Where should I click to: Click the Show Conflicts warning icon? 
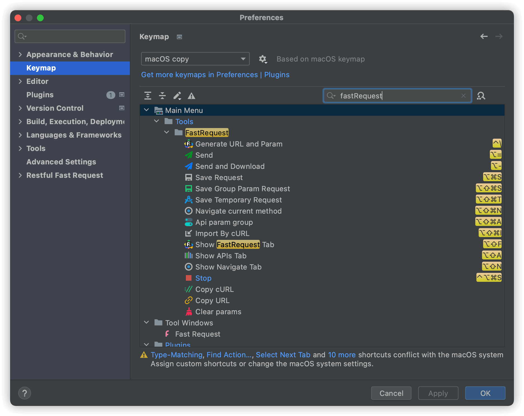pos(191,96)
